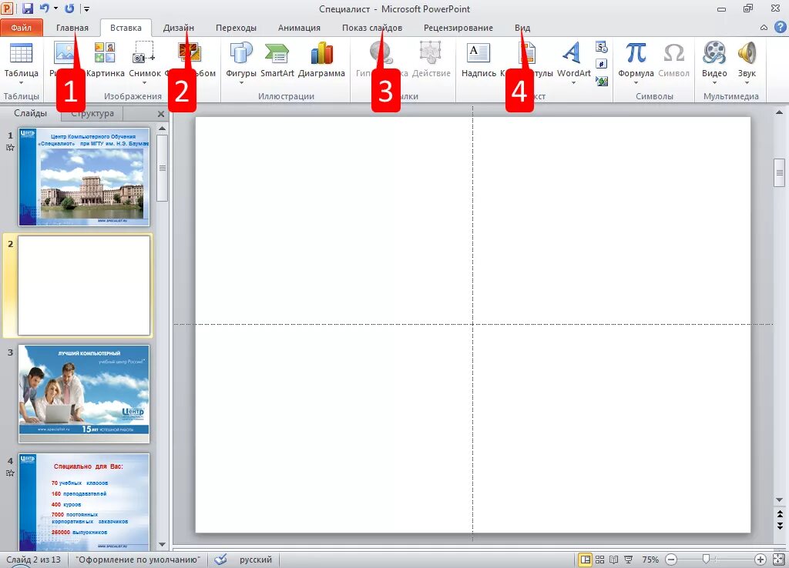Click the Undo arrow icon
This screenshot has width=789, height=568.
(x=44, y=8)
